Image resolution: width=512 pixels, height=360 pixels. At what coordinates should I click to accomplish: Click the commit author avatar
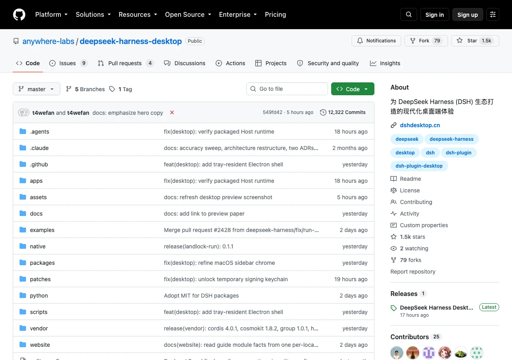pyautogui.click(x=24, y=112)
